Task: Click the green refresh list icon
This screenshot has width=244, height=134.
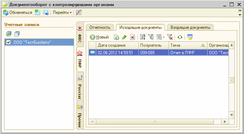Action: click(x=180, y=37)
